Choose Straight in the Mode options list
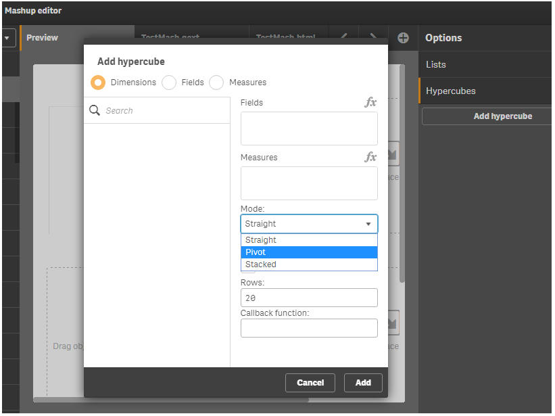This screenshot has height=416, width=555. click(x=309, y=240)
